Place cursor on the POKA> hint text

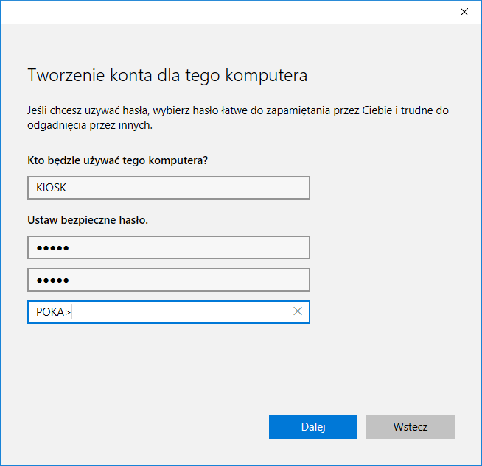coord(53,312)
